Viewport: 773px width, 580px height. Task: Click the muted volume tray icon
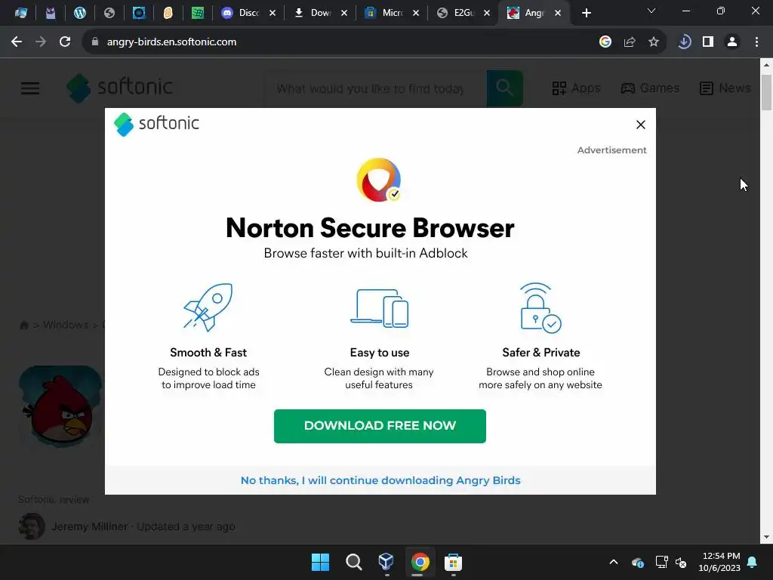click(x=681, y=562)
